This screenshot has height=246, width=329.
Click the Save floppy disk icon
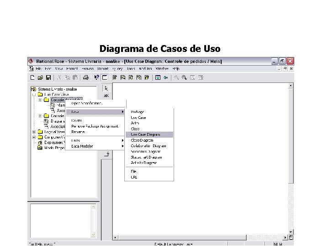(48, 77)
